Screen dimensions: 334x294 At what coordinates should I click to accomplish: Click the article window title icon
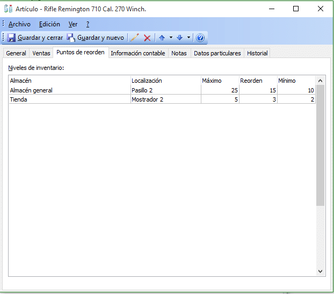(8, 9)
